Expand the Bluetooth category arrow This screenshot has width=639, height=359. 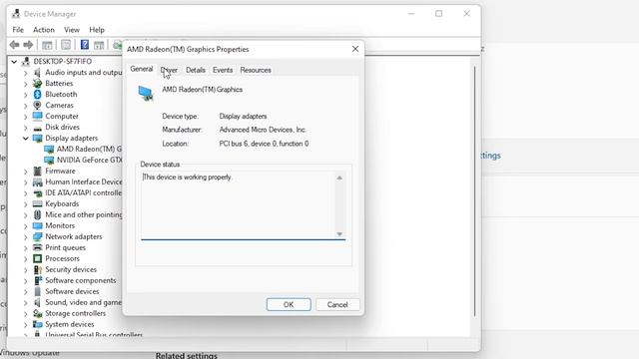26,95
